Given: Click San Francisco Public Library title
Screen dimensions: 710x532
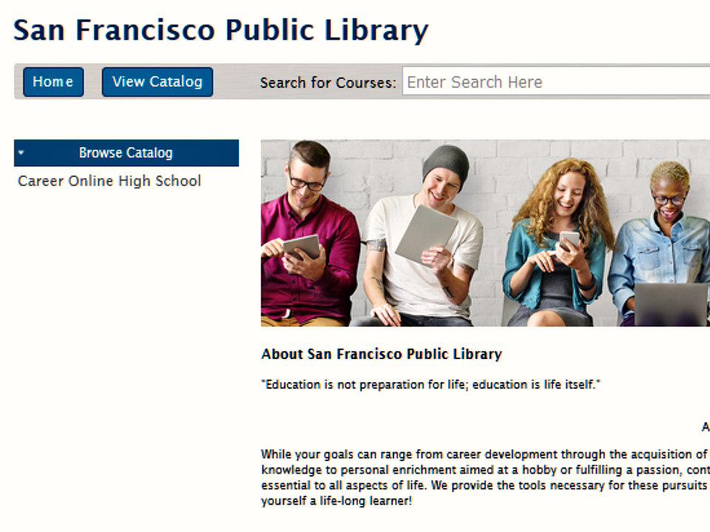Looking at the screenshot, I should [220, 31].
